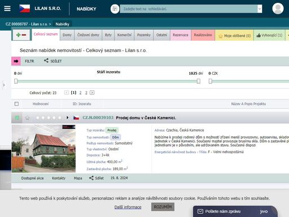The image size is (289, 217).
Task: Open the Rezervace tab
Action: 181,35
